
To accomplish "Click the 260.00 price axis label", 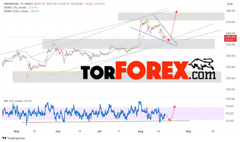I will (x=231, y=33).
